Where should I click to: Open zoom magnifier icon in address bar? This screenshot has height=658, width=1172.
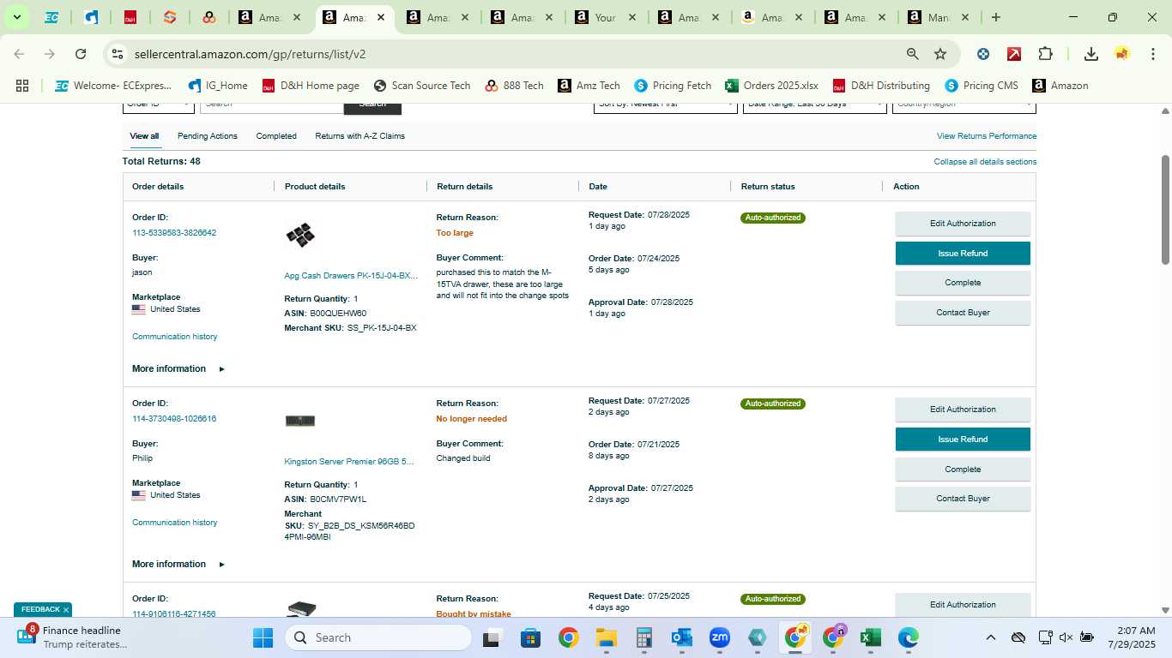(x=913, y=54)
